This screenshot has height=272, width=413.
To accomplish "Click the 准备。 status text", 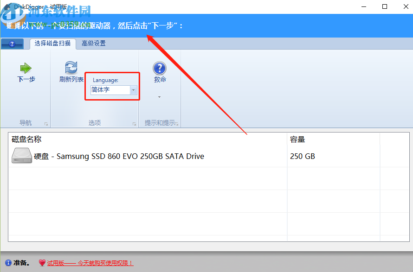I will [x=22, y=263].
